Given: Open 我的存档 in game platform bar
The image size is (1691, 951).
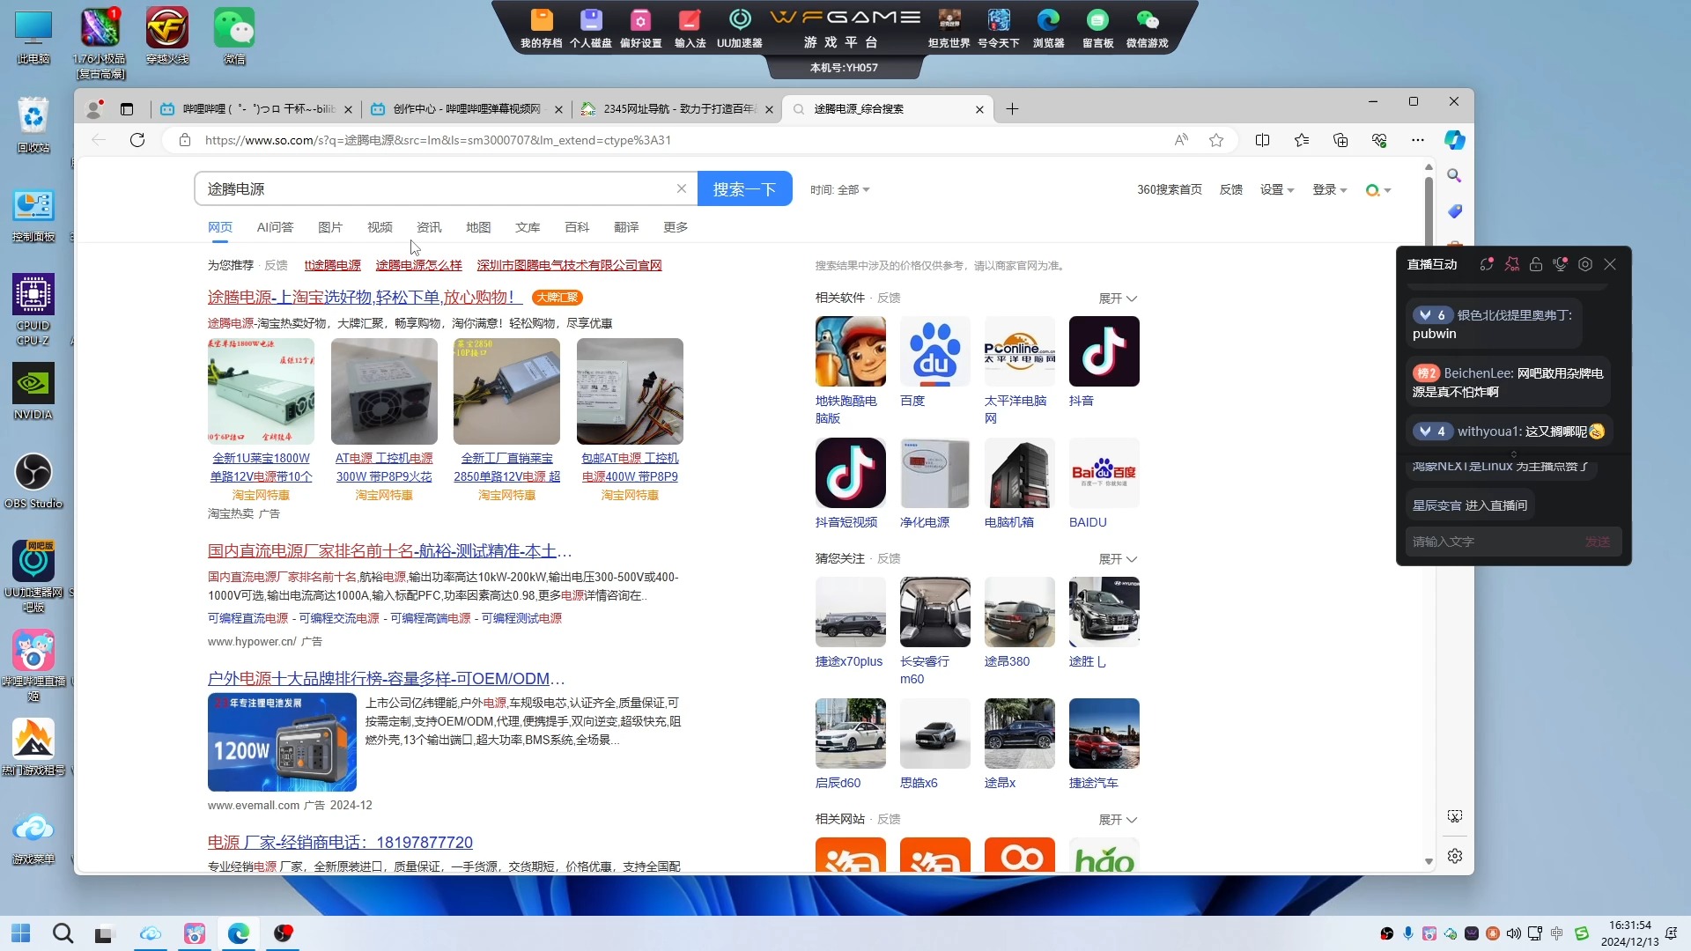Looking at the screenshot, I should [541, 28].
